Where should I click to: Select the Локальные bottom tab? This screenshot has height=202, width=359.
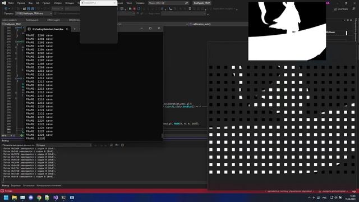coord(29,186)
